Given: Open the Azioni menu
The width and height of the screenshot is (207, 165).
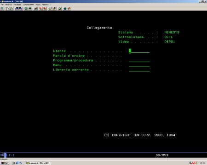Looking at the screenshot, I should pos(38,5).
